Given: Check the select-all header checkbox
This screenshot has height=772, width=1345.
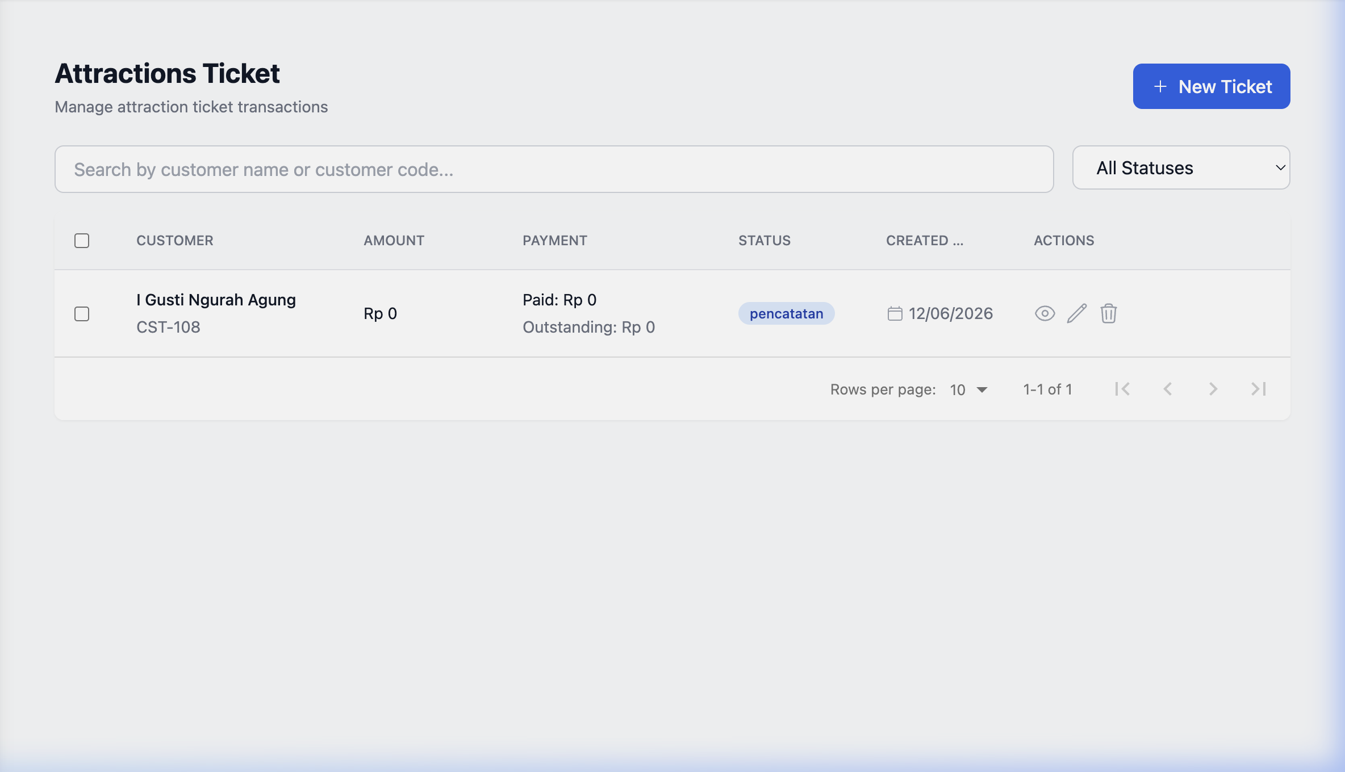Looking at the screenshot, I should click(82, 241).
